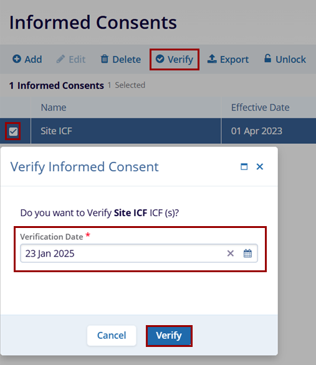Click the Export upload toolbar item
This screenshot has width=316, height=365.
[228, 59]
